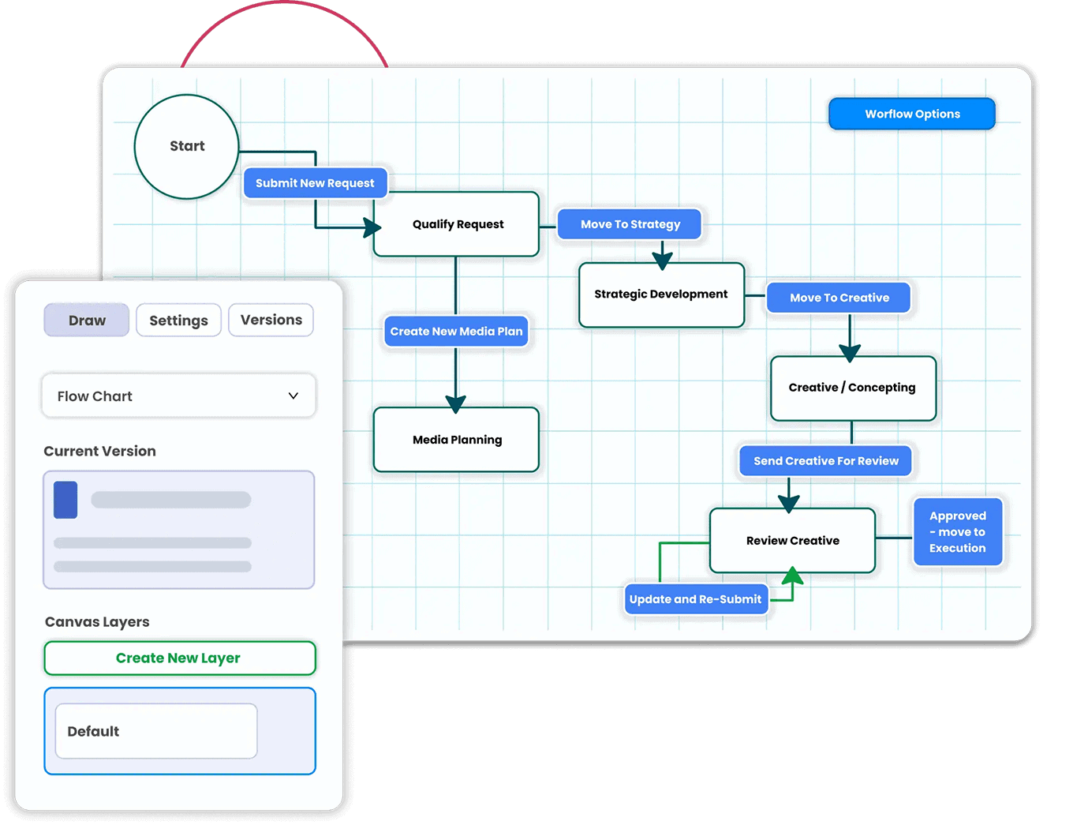
Task: Switch to the Draw tab
Action: coord(87,321)
